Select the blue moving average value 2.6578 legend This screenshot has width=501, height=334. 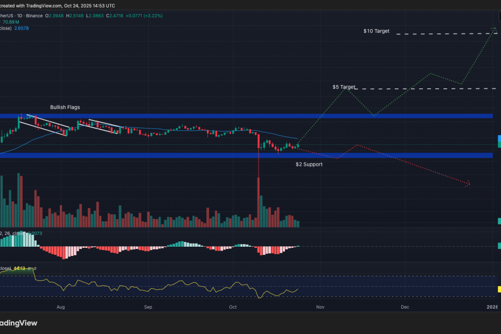pyautogui.click(x=20, y=28)
